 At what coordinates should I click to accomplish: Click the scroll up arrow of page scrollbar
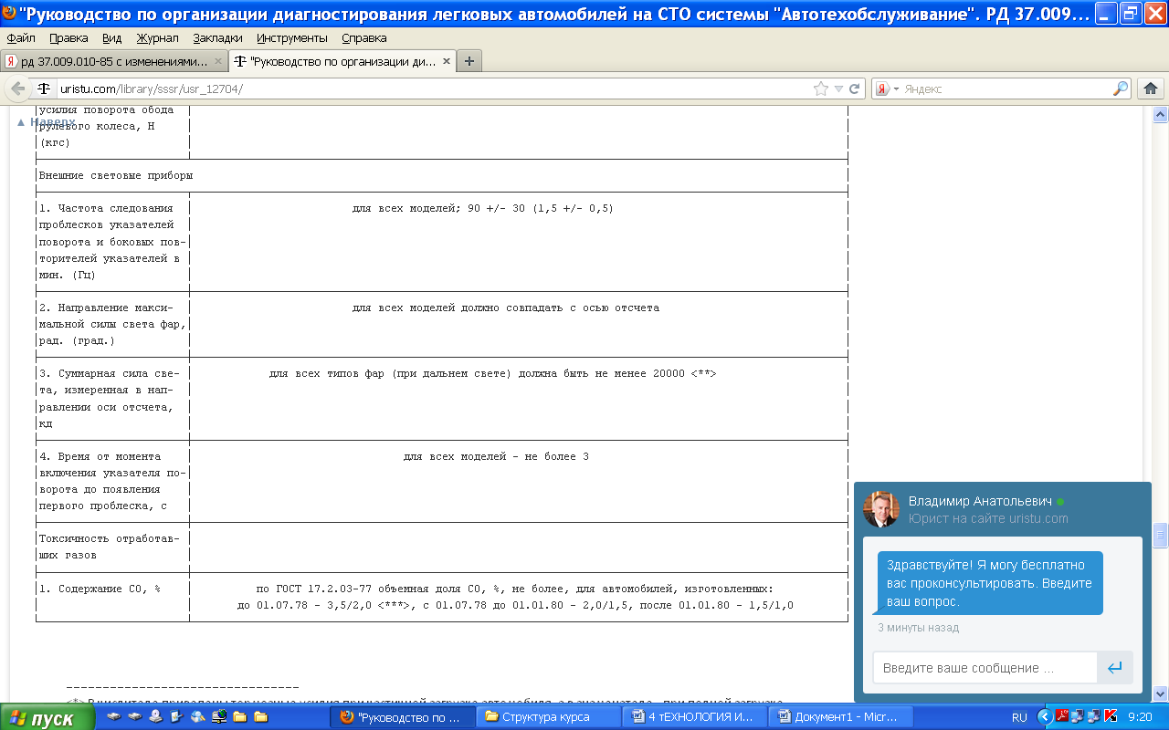click(1161, 115)
